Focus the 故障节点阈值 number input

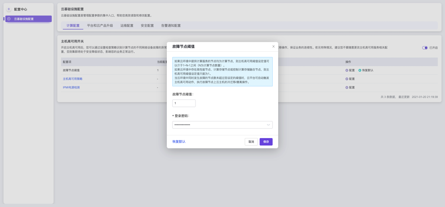184,103
